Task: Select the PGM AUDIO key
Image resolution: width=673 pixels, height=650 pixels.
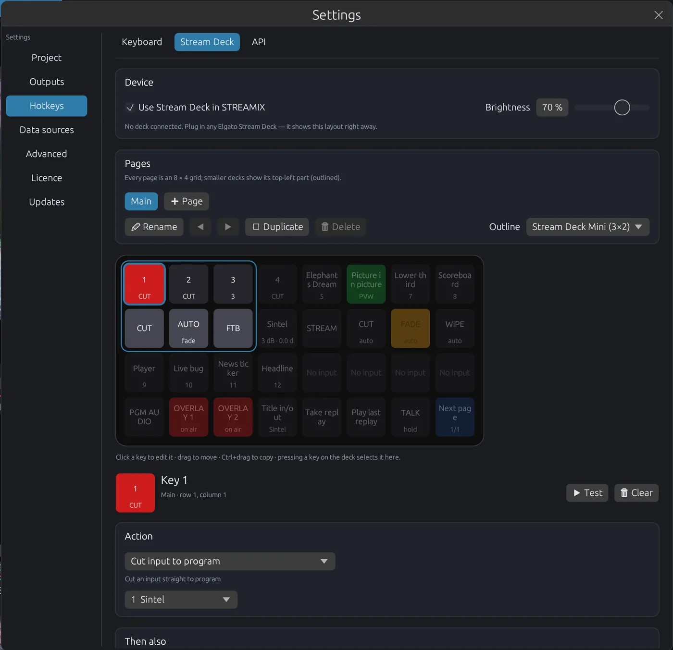Action: click(144, 417)
